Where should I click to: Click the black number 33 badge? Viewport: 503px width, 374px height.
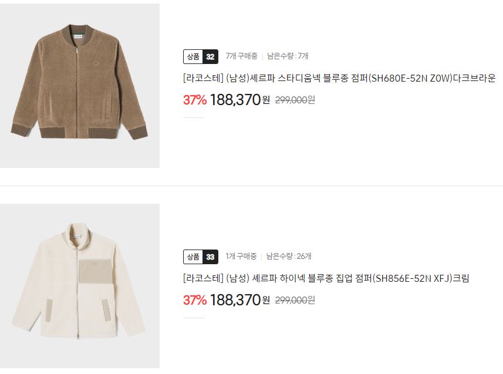(211, 257)
